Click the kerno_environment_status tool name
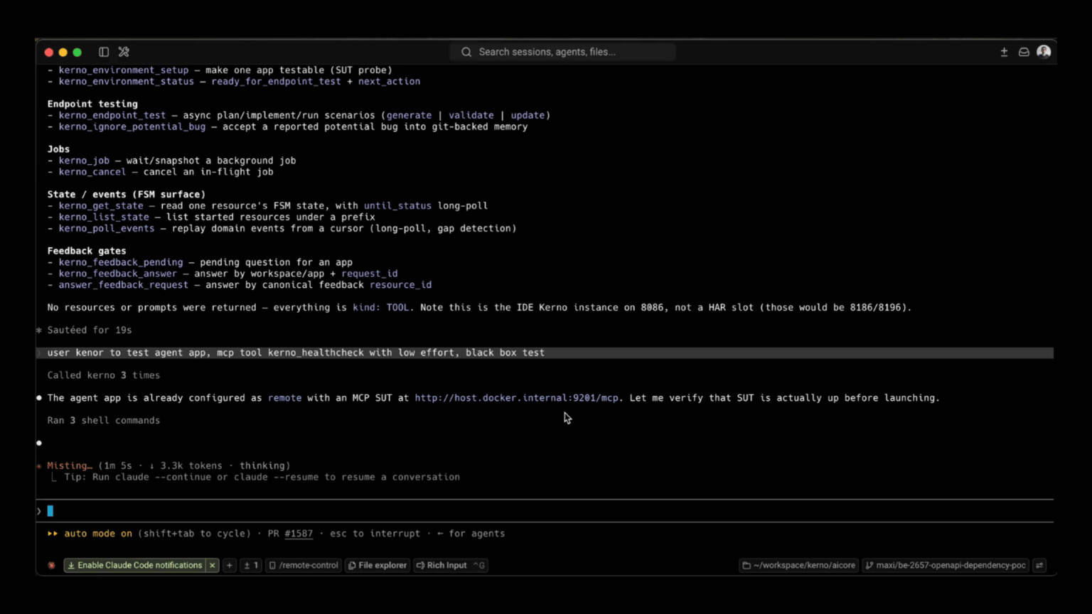Screen dimensions: 1092x614 click(127, 82)
